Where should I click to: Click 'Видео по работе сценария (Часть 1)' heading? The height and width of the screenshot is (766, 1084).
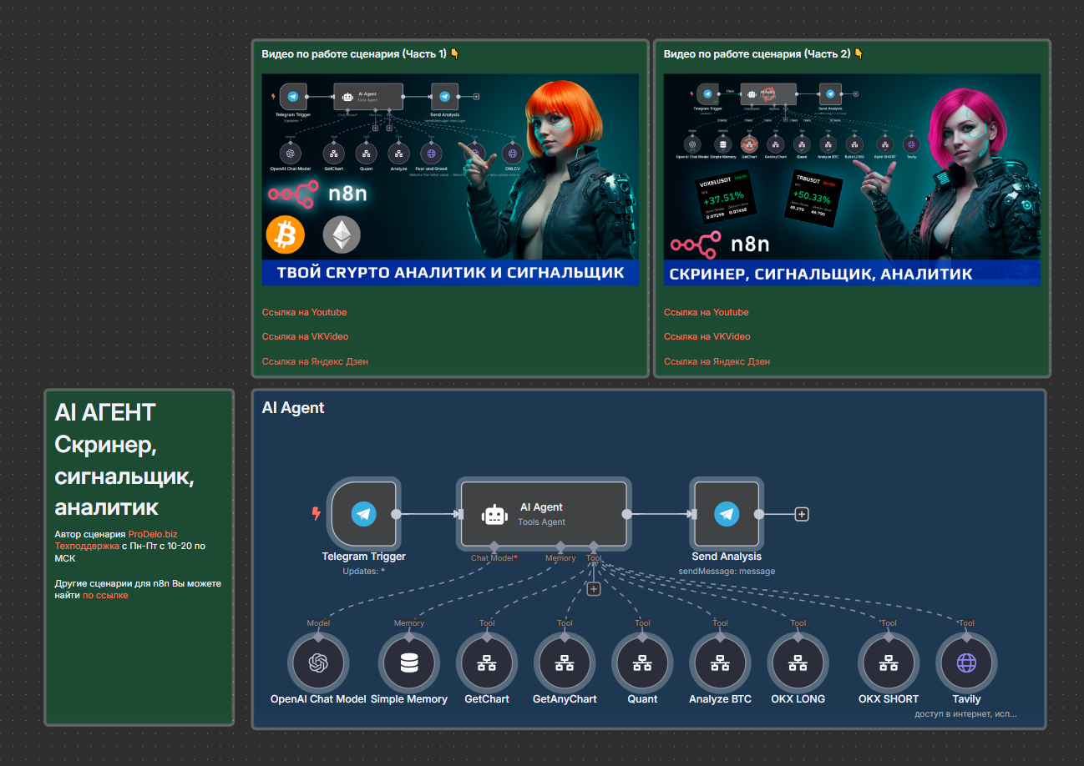click(x=361, y=53)
